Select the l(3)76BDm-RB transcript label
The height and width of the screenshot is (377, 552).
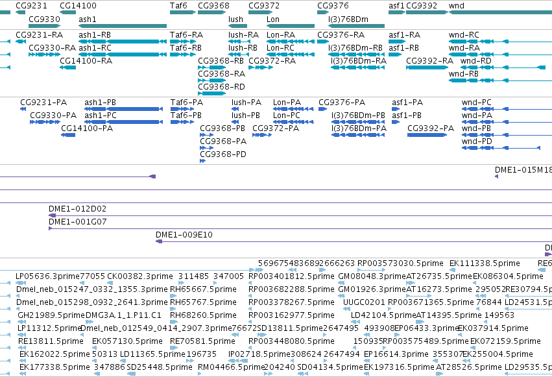[355, 47]
